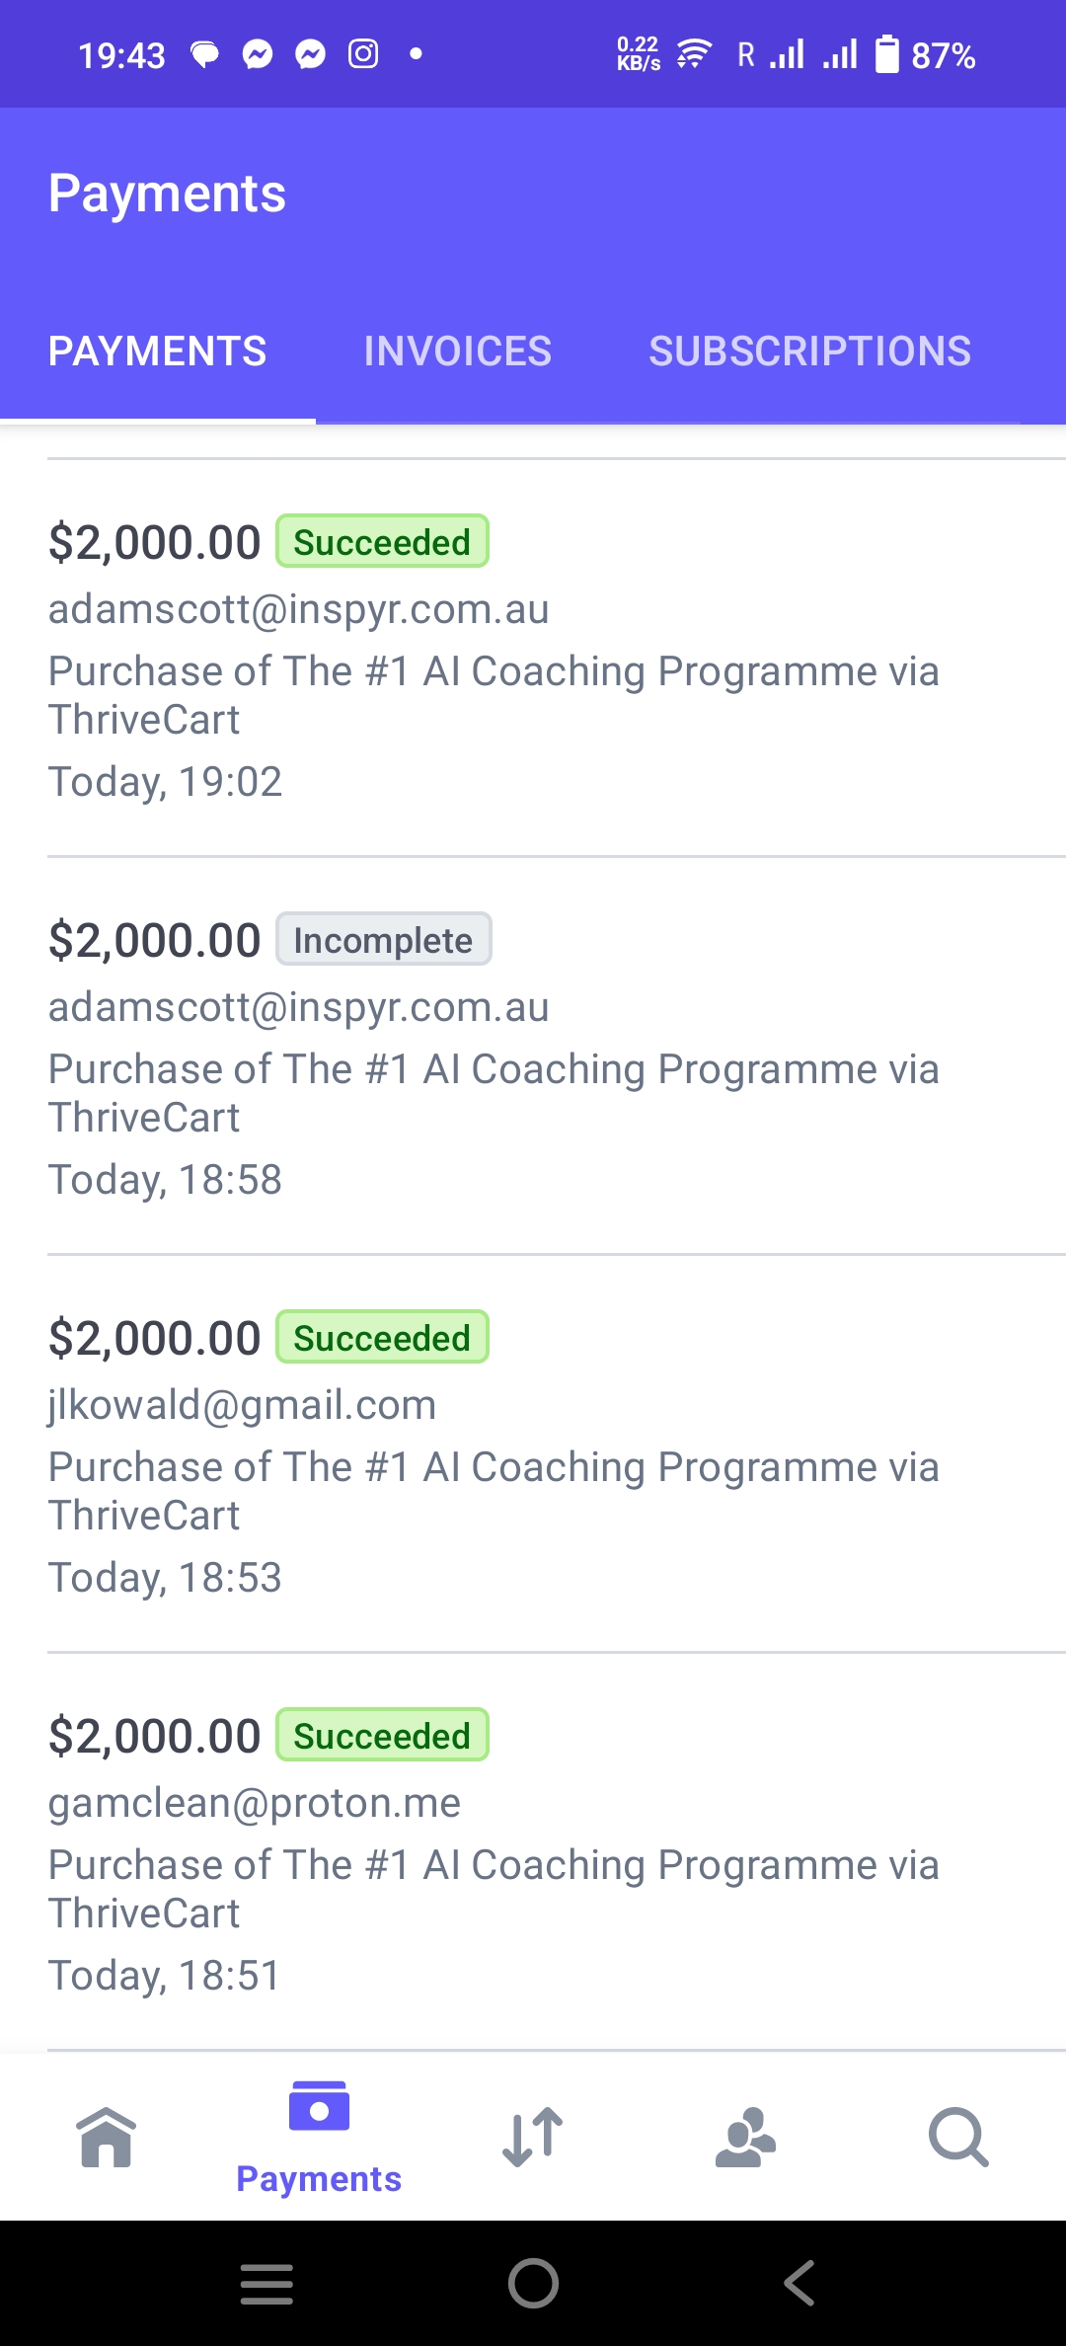Tap the Instagram notification icon in status bar
The image size is (1066, 2346).
[x=363, y=54]
